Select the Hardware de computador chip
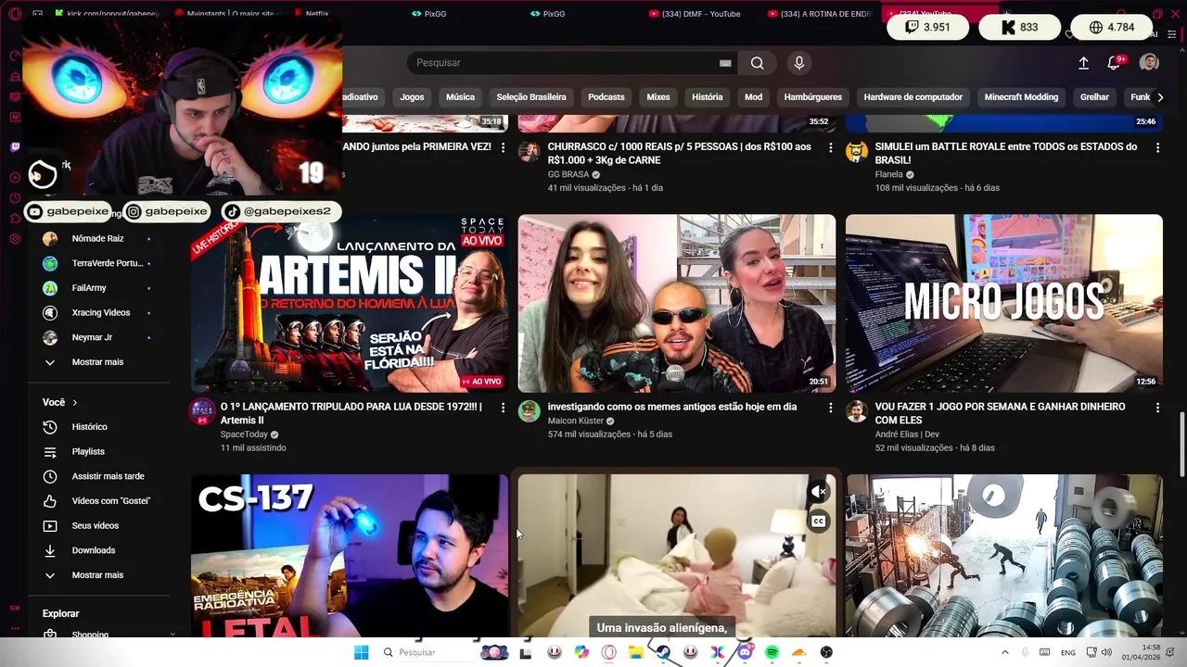 click(913, 97)
